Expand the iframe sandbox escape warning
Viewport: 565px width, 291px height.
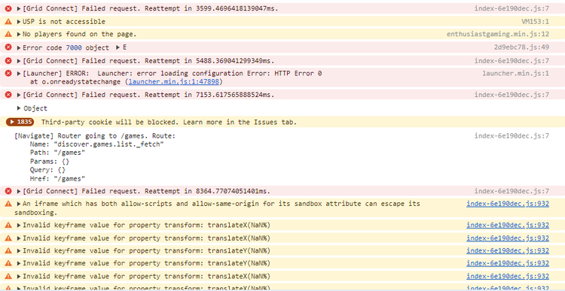click(x=19, y=204)
